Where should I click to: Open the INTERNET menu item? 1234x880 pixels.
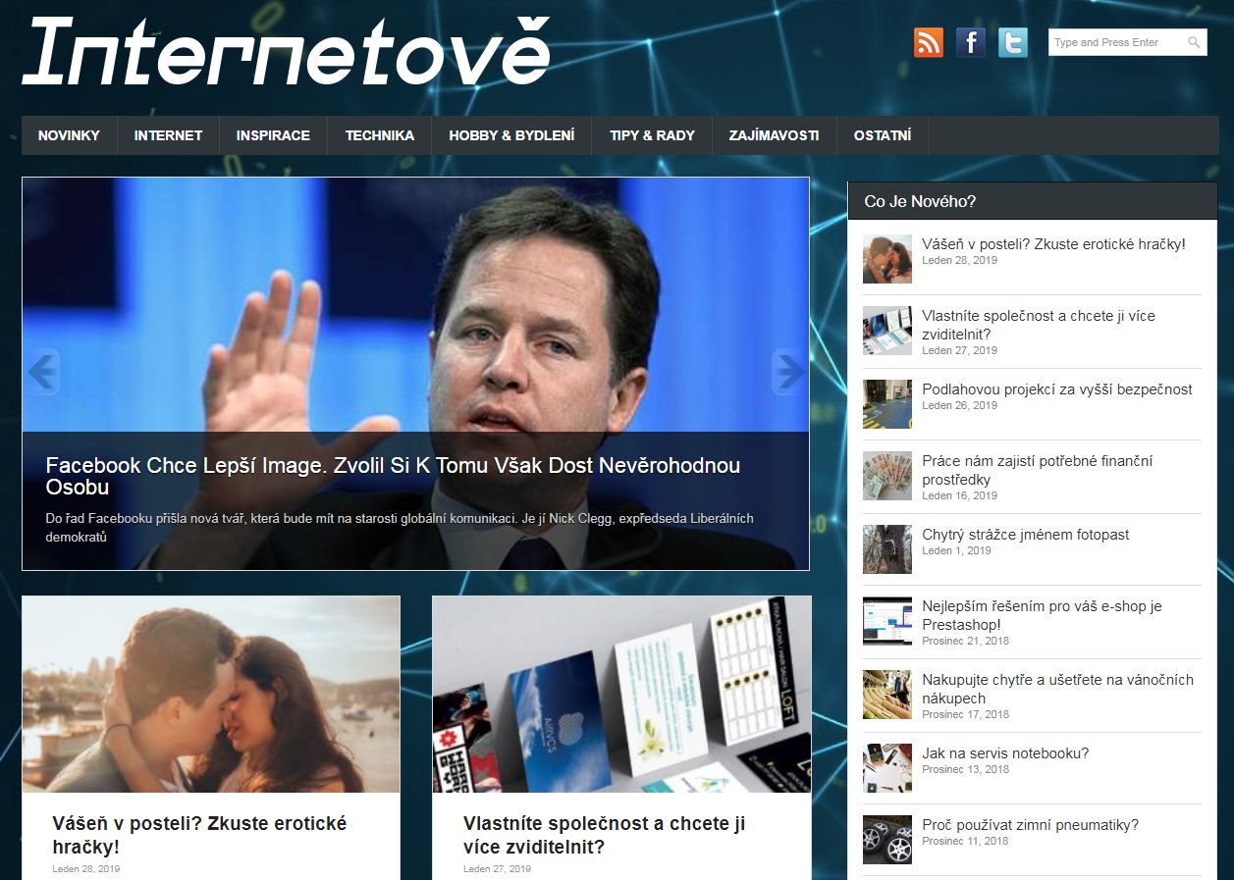point(168,135)
